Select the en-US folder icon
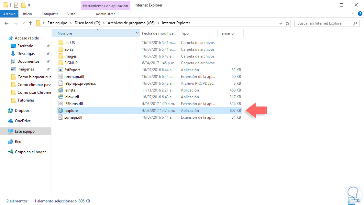The height and width of the screenshot is (205, 364). (x=61, y=42)
